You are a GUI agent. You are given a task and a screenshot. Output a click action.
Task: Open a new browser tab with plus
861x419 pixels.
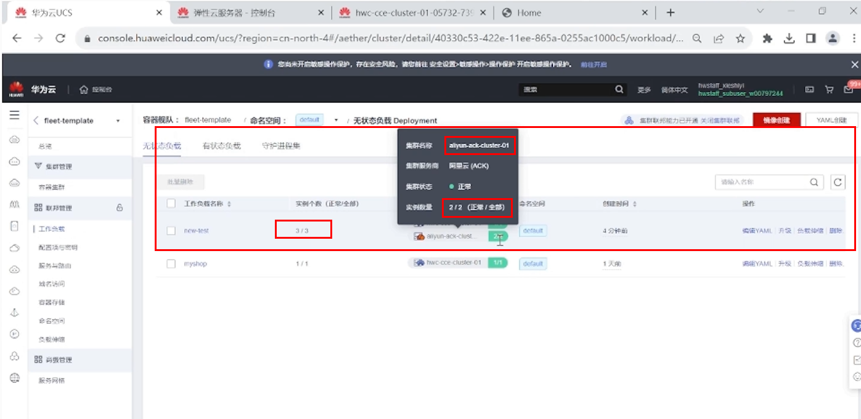[671, 12]
